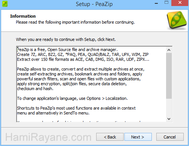Minimize the Setup - PeaZip window
The image size is (189, 146).
(x=156, y=3)
